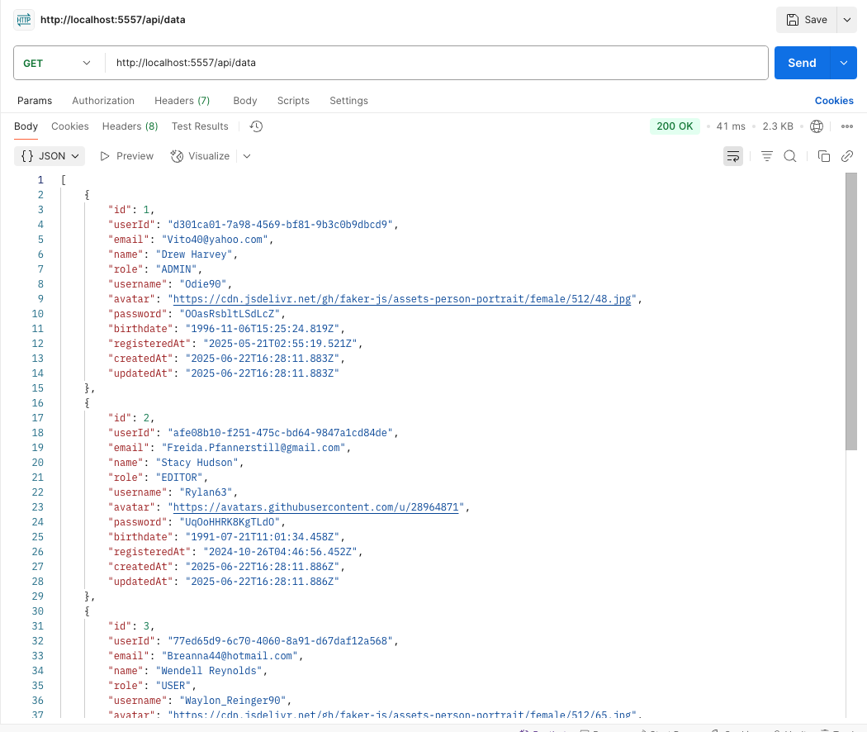Click the registeredAt value 2024-10-26T04:46:56.452Z
The image size is (867, 732).
[281, 552]
